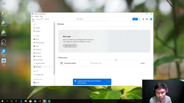Open Microsoft Edge desktop shortcut

point(4,53)
